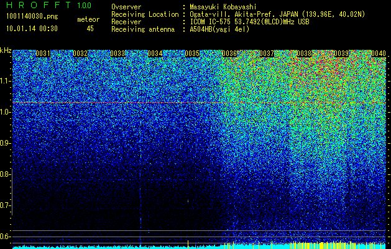The height and width of the screenshot is (249, 391).
Task: Click time marker 0038
Action: (x=304, y=54)
